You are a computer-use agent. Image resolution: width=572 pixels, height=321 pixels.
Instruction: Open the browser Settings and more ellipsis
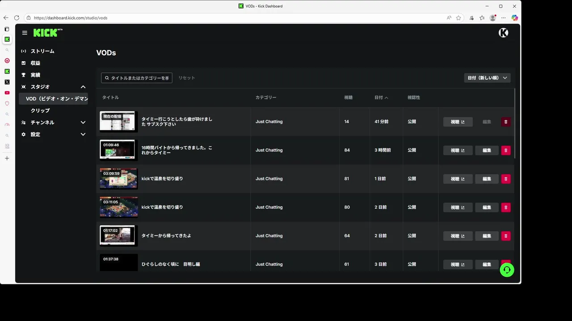coord(504,18)
